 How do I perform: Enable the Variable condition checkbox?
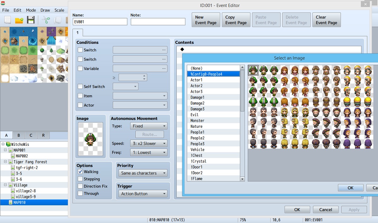(80, 68)
